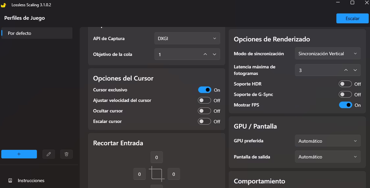The image size is (370, 188).
Task: Edit profile with the pencil icon
Action: pyautogui.click(x=49, y=154)
